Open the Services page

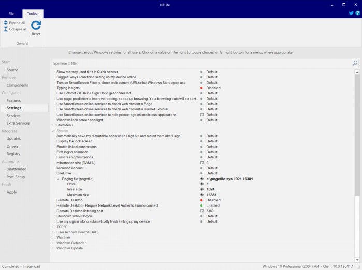tap(13, 116)
